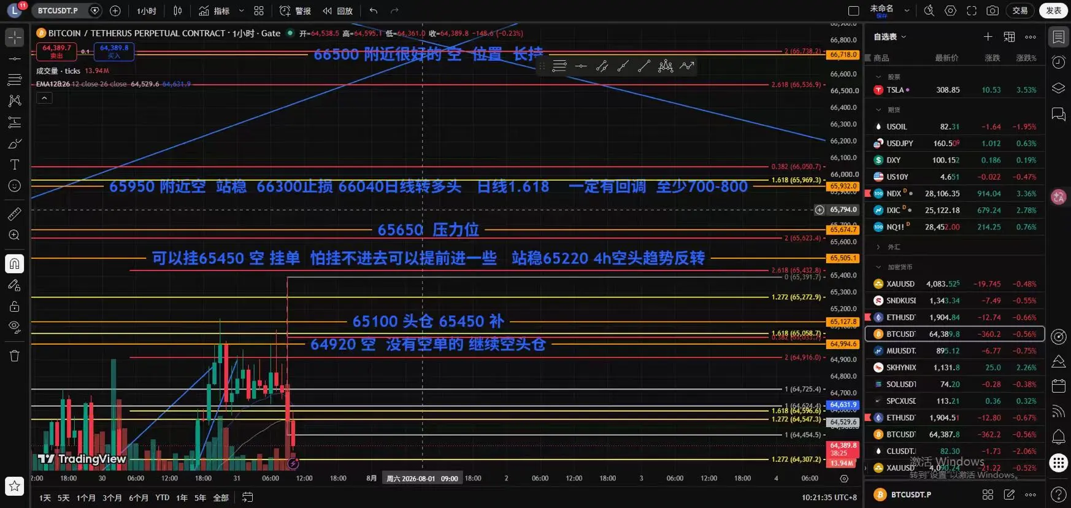Open the BTCUSDT.P symbol search field
The image size is (1071, 508).
point(58,10)
